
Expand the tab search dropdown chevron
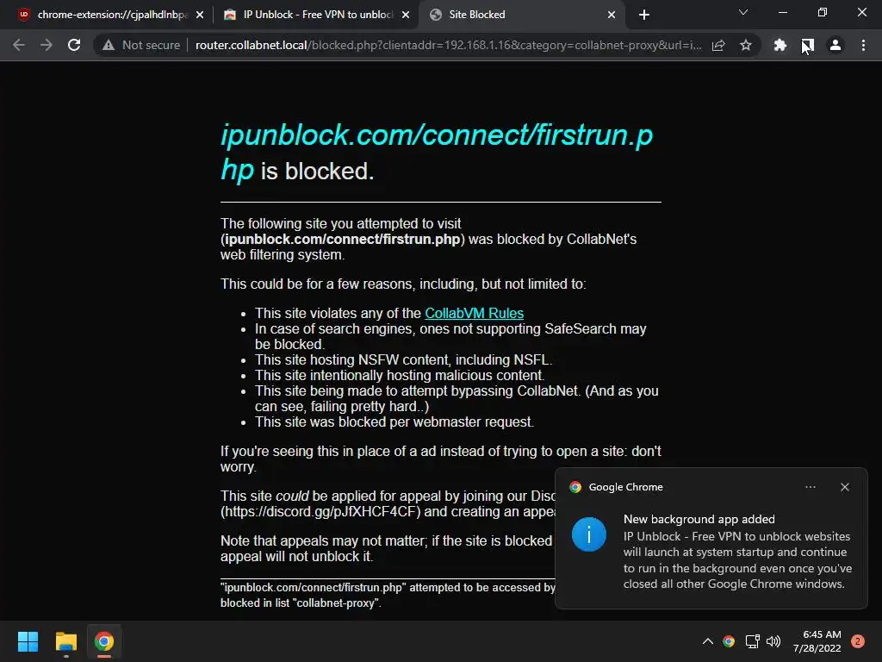point(743,12)
